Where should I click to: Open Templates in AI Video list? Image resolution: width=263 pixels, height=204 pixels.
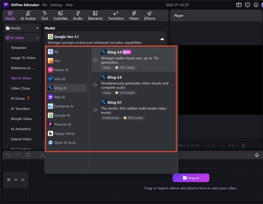[19, 48]
